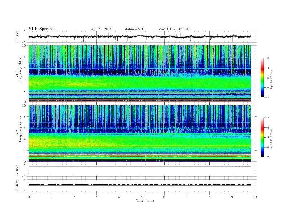Image resolution: width=287 pixels, height=221 pixels.
Task: Click the "3" tick on the time axis
Action: click(96, 197)
